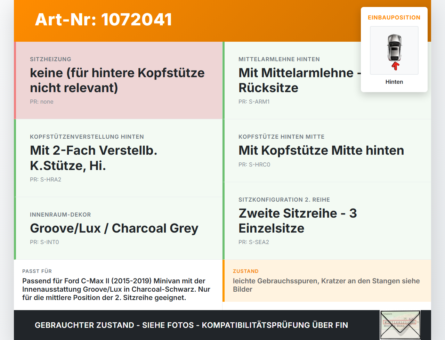Select the Groove/Lux / Charcoal Grey card
The height and width of the screenshot is (340, 445).
[118, 228]
